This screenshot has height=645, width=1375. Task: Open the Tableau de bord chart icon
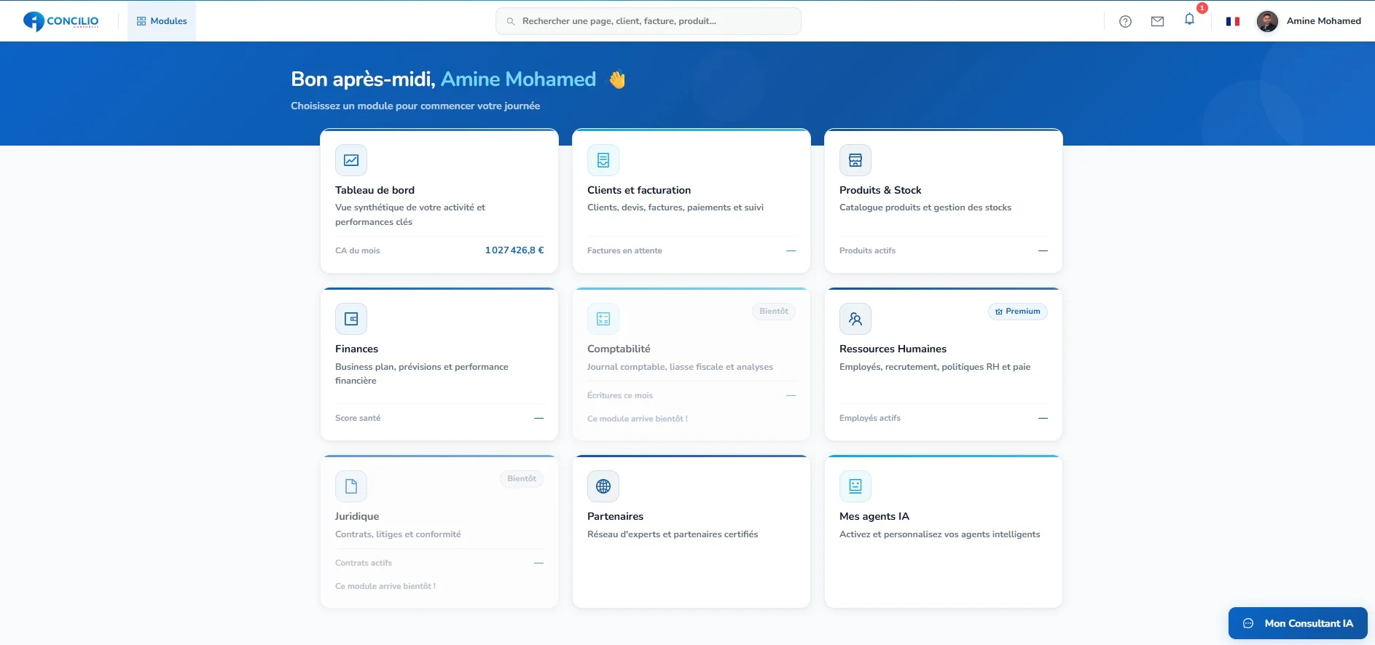pyautogui.click(x=351, y=160)
